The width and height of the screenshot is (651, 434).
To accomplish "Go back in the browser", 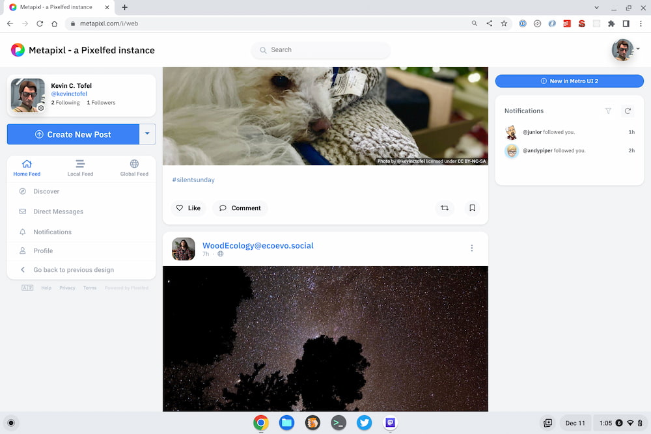I will (x=10, y=23).
